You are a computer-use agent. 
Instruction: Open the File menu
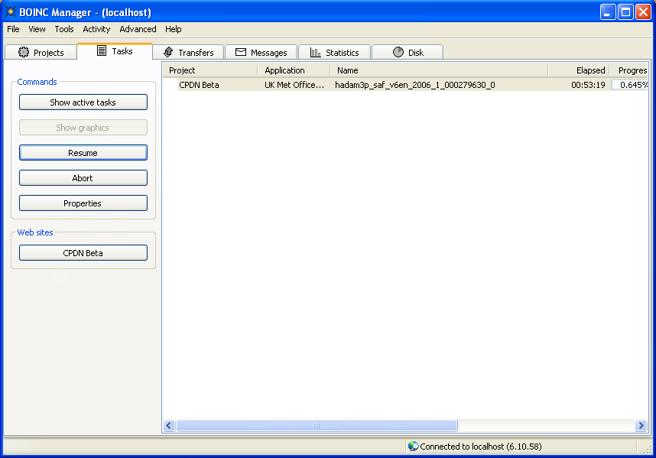13,29
